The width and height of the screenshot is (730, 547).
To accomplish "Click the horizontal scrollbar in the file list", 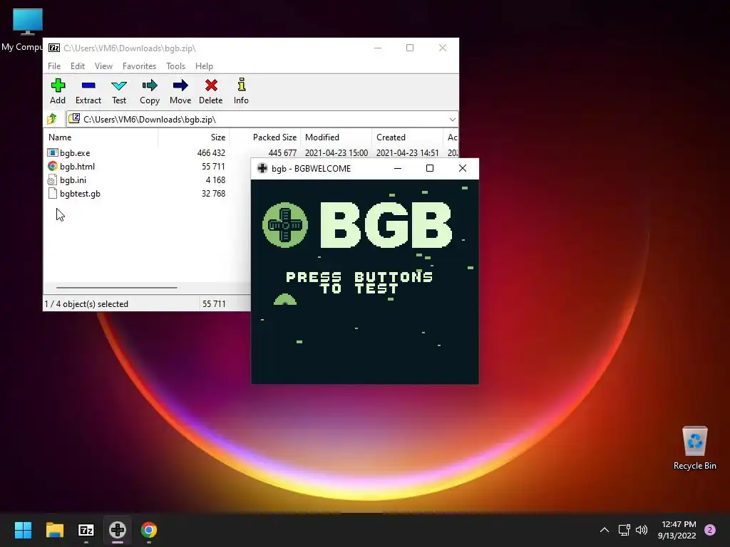I will (117, 288).
